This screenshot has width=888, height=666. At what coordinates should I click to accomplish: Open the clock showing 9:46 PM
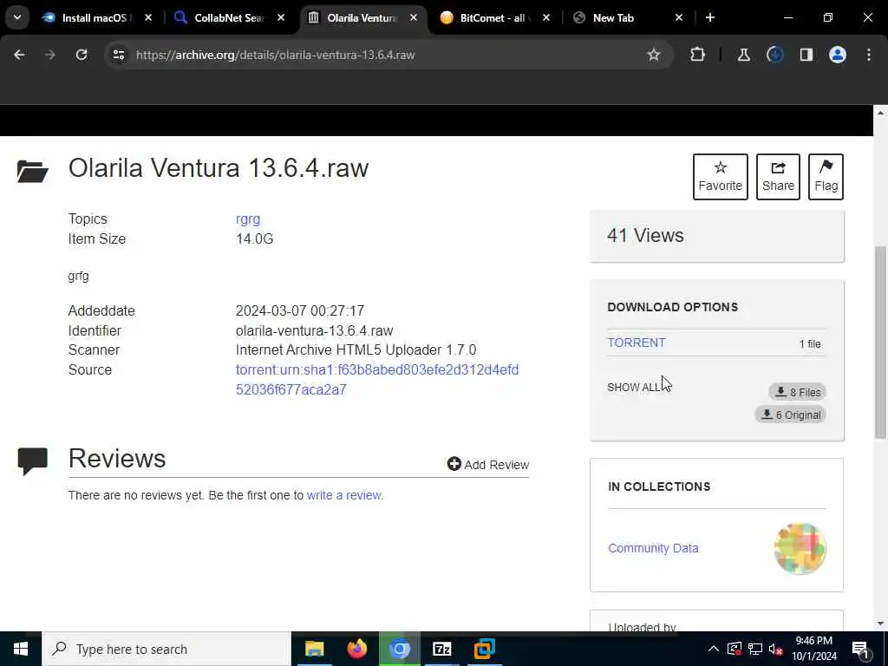coord(813,649)
